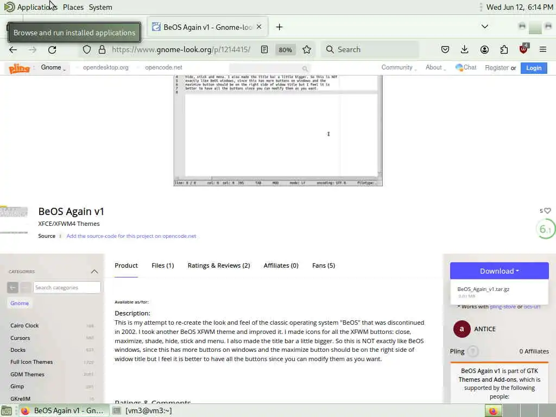Open the Places menu
Viewport: 556px width, 417px height.
(x=73, y=7)
